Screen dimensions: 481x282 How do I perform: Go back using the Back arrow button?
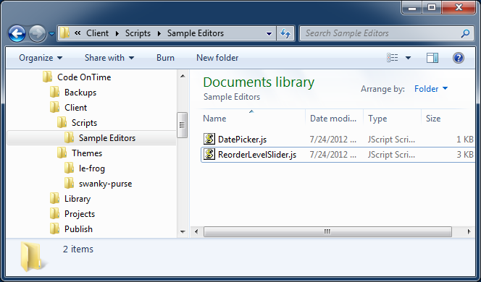click(x=17, y=33)
